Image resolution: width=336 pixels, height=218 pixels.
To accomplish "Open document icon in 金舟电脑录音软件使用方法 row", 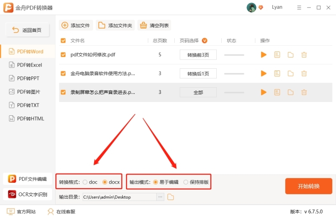I will 277,74.
